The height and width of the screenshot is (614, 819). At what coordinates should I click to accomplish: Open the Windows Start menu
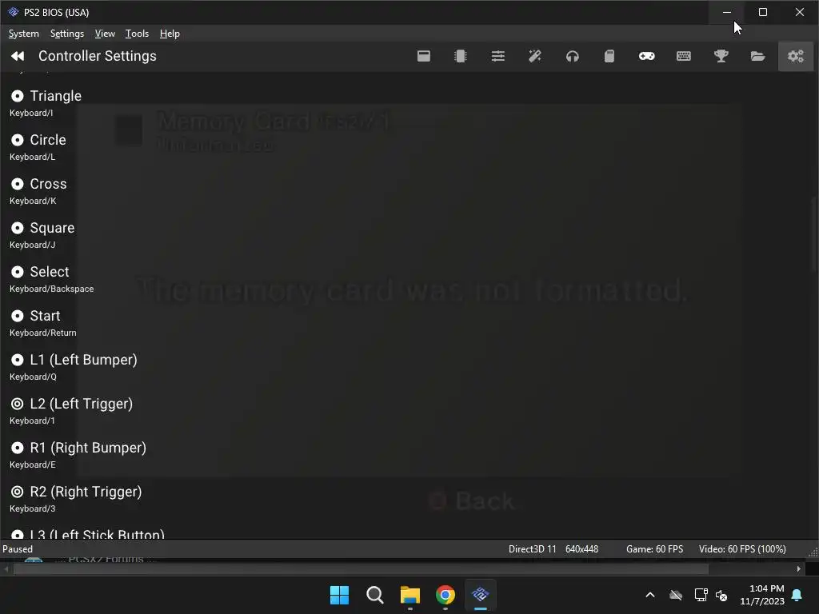339,595
